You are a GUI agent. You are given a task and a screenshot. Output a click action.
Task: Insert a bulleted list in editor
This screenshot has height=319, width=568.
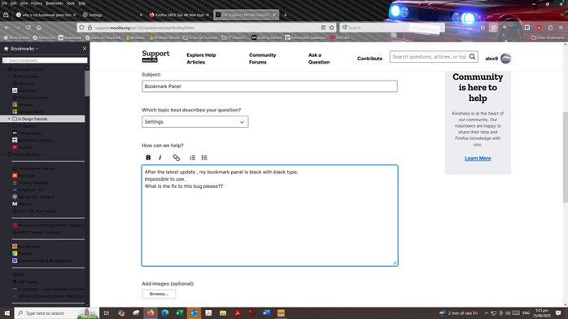click(x=204, y=158)
